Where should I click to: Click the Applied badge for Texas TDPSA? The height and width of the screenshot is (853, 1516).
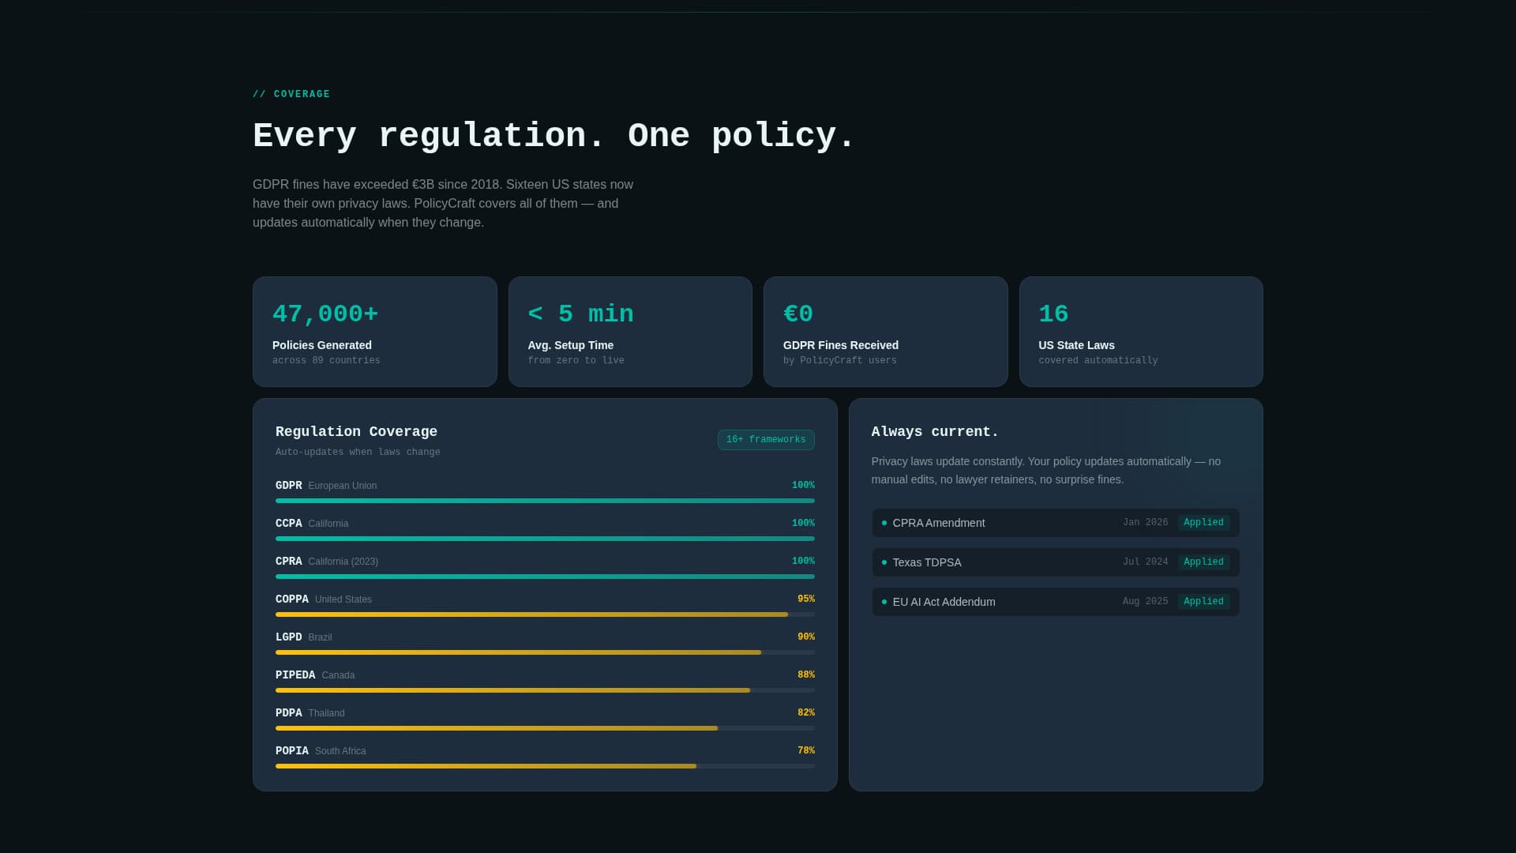pos(1203,562)
